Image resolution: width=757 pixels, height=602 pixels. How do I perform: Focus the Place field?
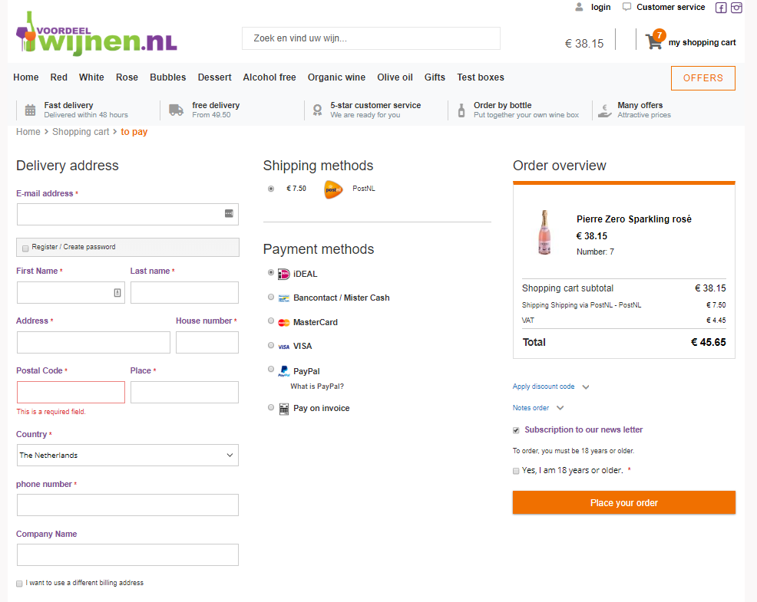184,392
